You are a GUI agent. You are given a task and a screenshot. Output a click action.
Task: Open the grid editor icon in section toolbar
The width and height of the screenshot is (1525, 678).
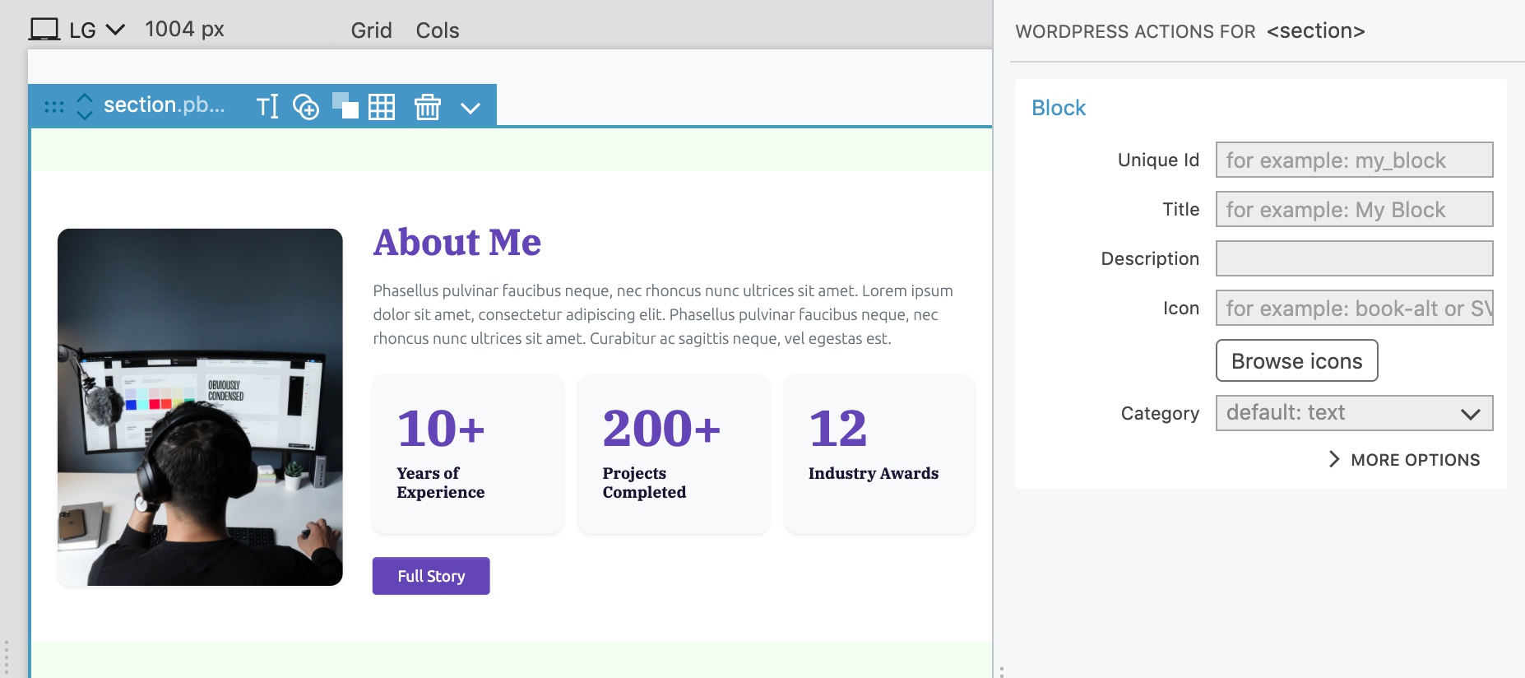(x=382, y=107)
